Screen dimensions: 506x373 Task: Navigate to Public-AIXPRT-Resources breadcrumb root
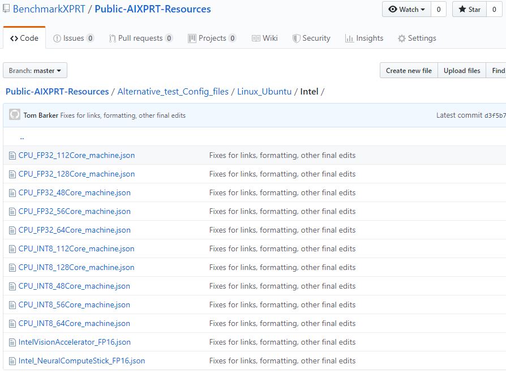click(57, 92)
